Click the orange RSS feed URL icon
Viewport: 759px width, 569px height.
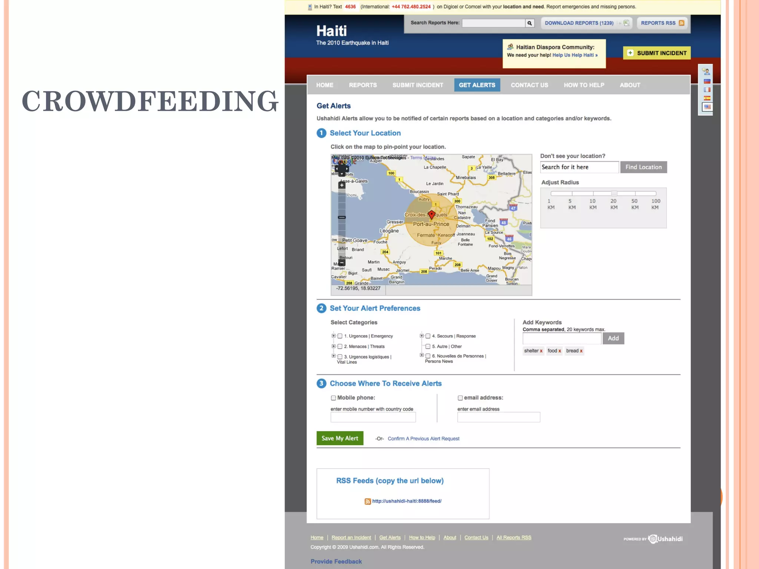click(368, 501)
